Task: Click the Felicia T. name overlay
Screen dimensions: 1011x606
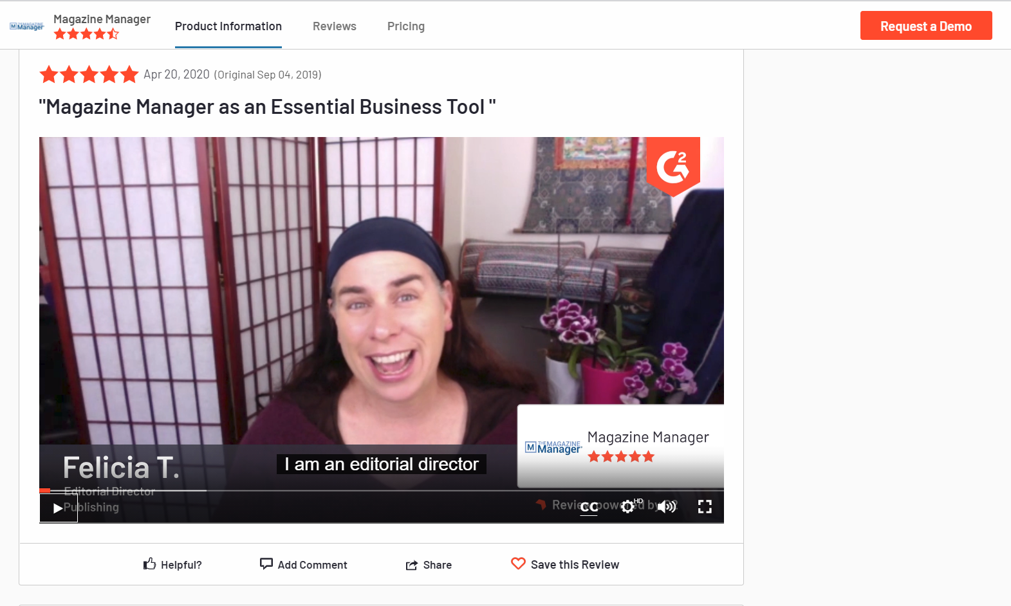Action: (121, 468)
